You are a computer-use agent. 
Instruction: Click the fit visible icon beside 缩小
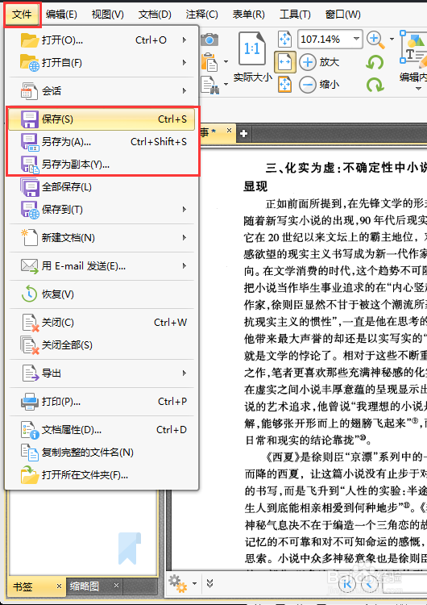[284, 85]
